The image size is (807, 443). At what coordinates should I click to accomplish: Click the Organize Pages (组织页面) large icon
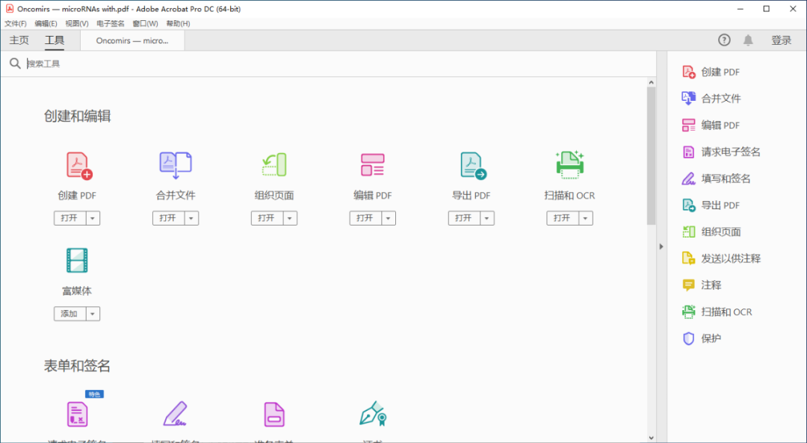[273, 164]
